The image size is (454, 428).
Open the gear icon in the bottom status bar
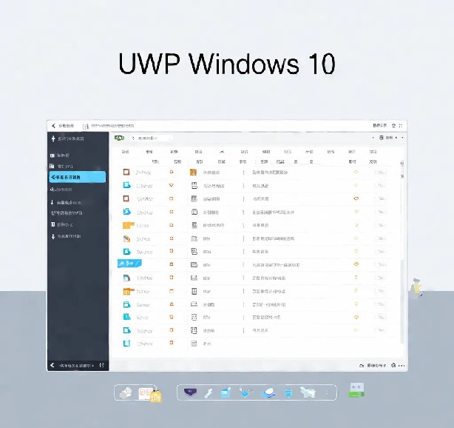pyautogui.click(x=393, y=365)
